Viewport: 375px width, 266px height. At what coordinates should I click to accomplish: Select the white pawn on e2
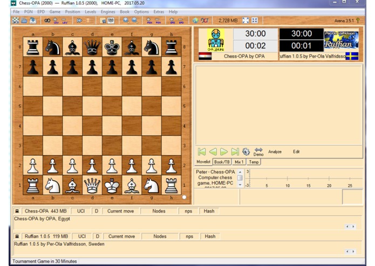112,165
